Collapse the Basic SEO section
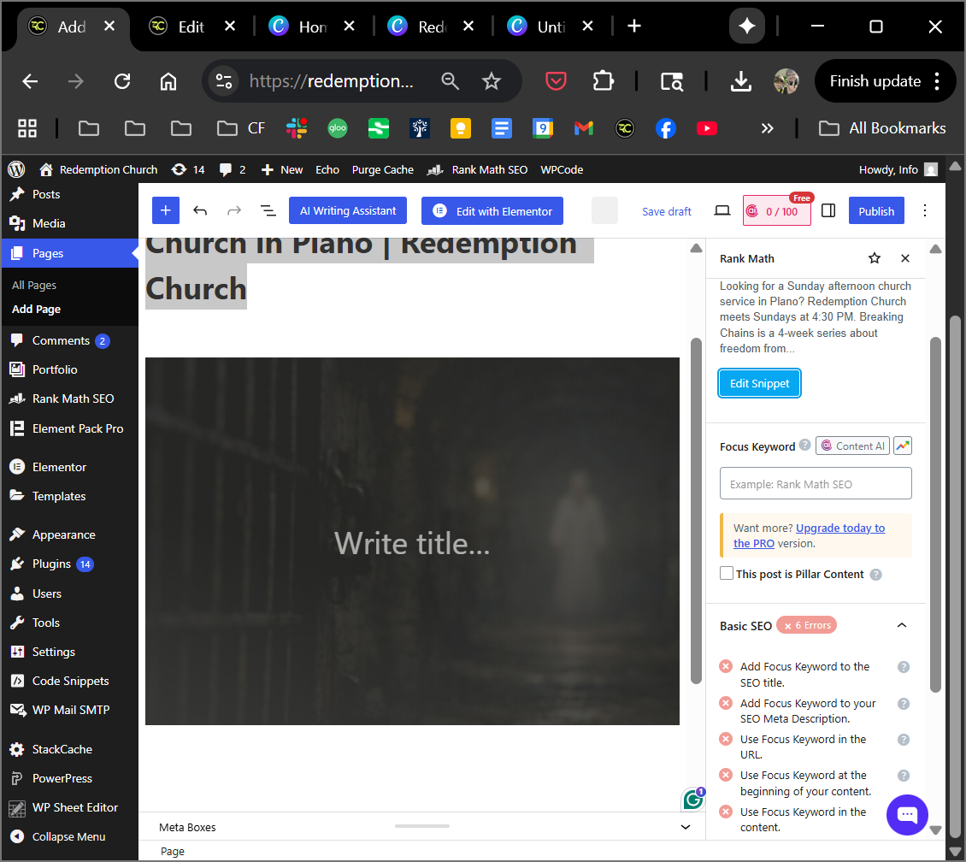966x862 pixels. pyautogui.click(x=901, y=626)
